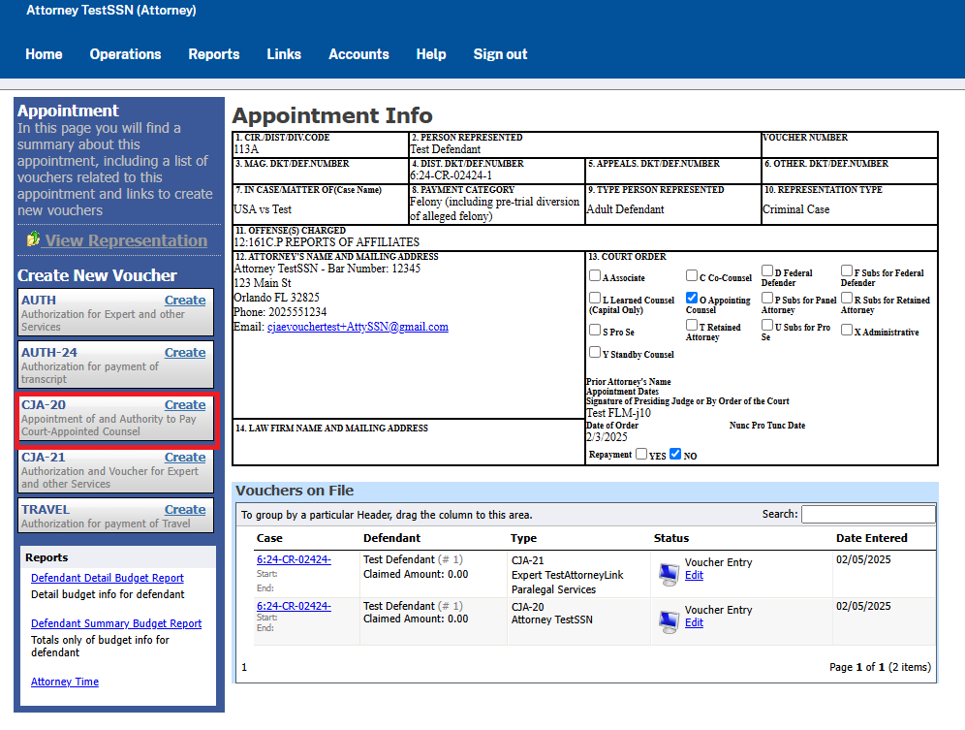This screenshot has width=965, height=730.
Task: Enable the X Administrative checkbox
Action: pos(847,330)
